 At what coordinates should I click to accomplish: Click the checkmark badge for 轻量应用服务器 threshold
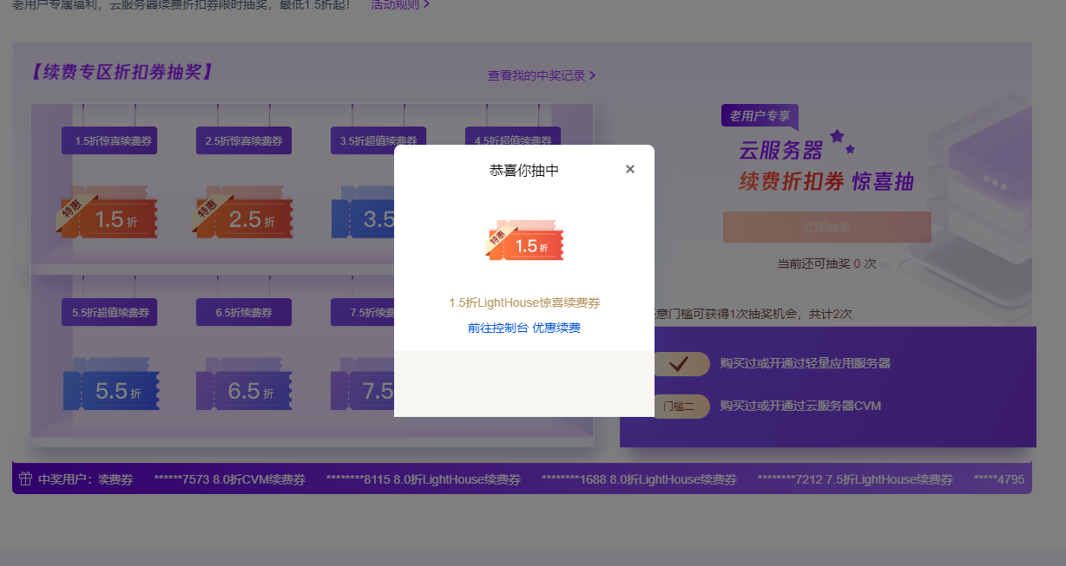point(680,363)
